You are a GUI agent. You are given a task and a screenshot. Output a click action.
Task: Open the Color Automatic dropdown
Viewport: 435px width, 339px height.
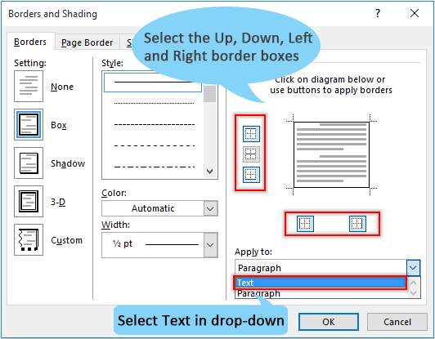coord(159,208)
